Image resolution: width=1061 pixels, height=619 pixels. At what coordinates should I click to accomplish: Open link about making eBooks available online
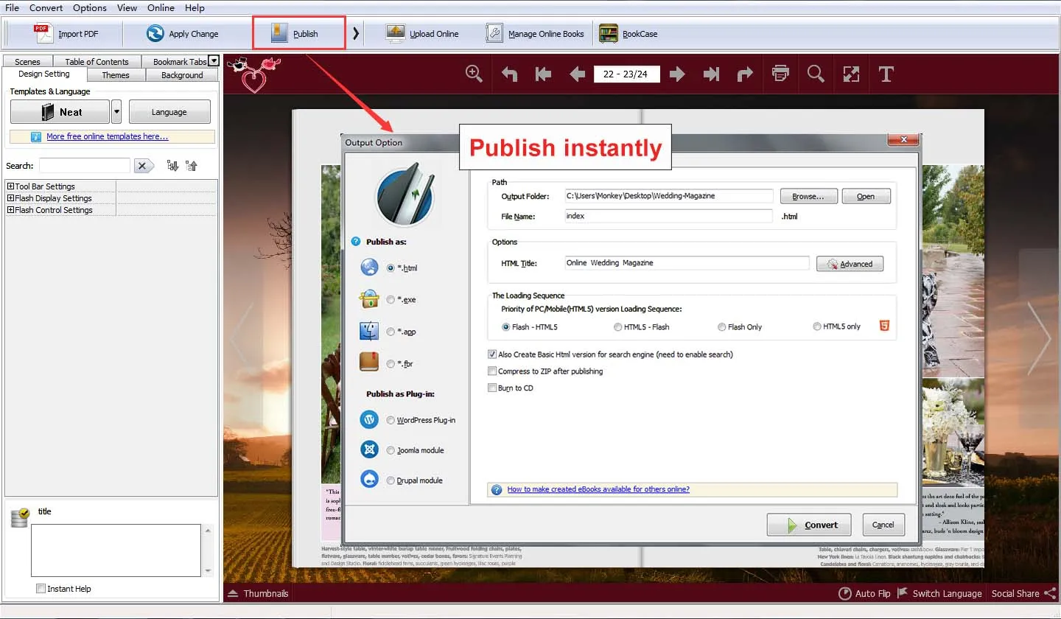point(598,489)
